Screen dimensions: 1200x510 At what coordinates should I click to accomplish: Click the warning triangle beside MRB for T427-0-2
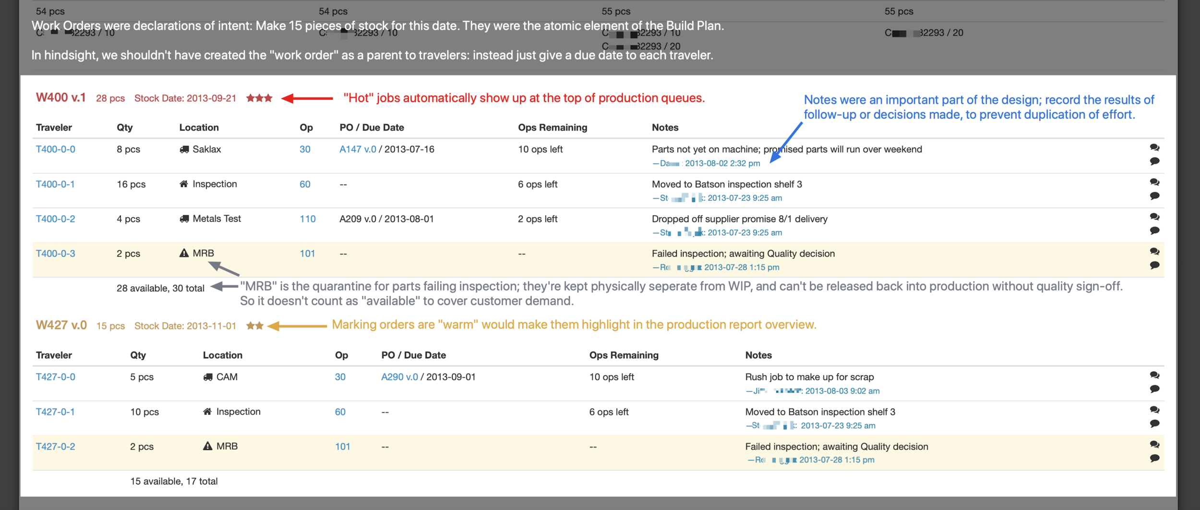coord(207,446)
